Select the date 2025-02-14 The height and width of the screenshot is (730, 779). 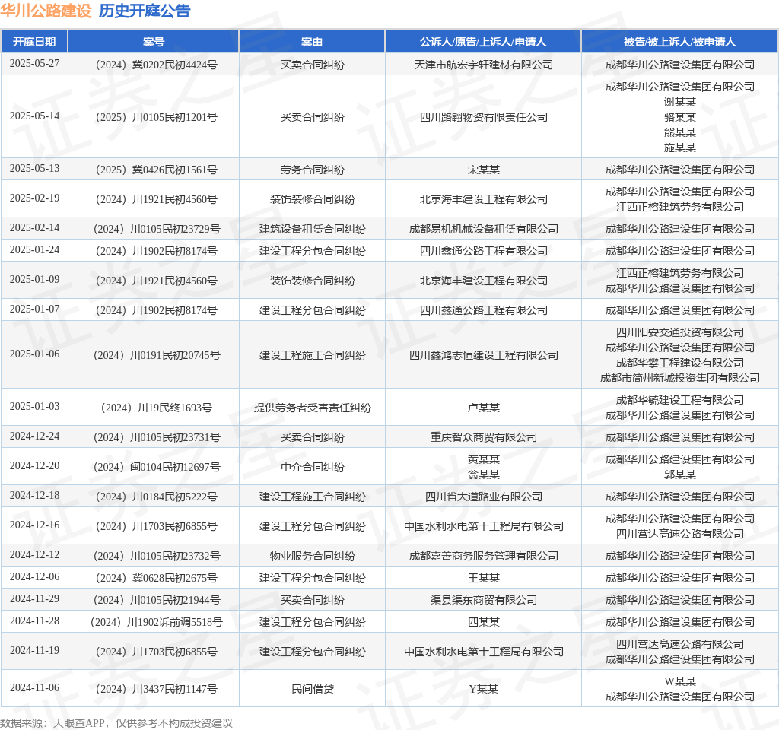[x=34, y=227]
